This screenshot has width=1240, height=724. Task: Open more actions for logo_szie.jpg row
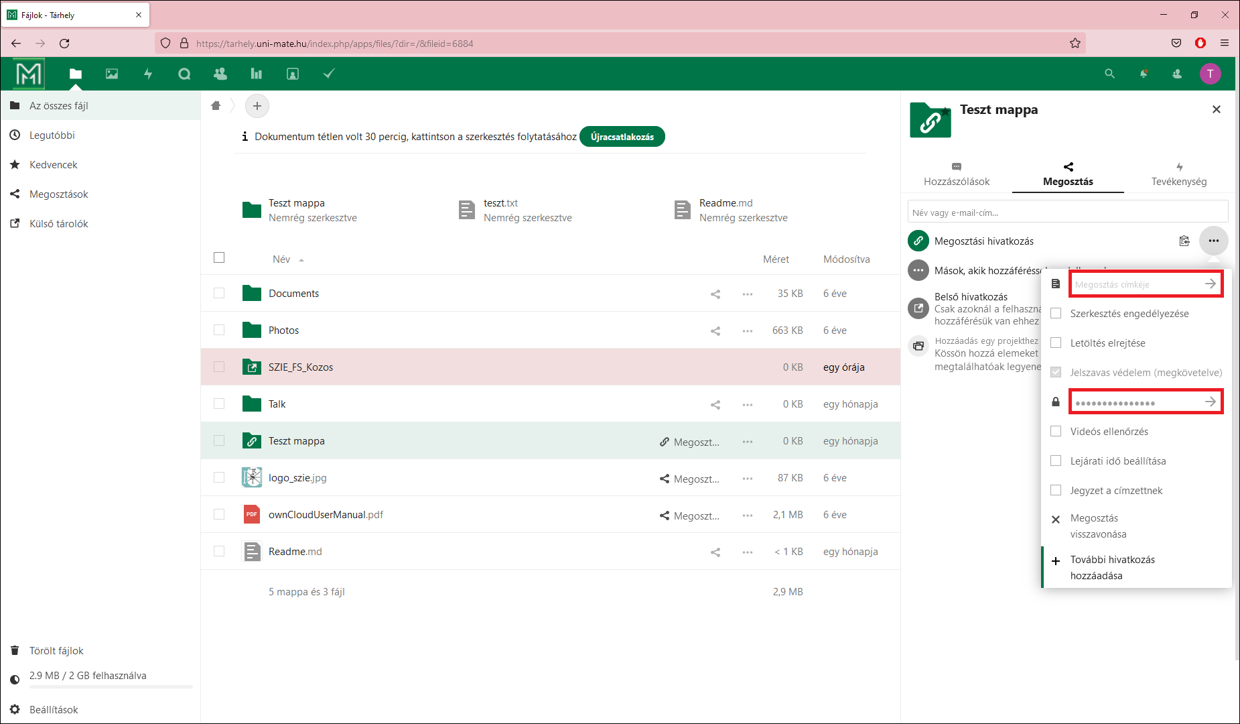tap(748, 478)
